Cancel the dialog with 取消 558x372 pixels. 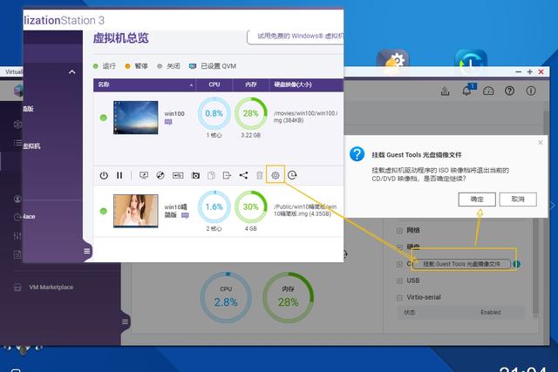point(518,200)
